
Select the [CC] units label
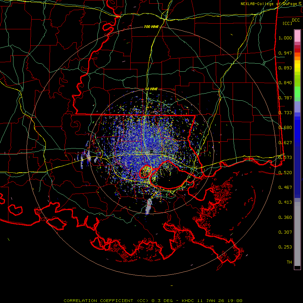pos(288,23)
